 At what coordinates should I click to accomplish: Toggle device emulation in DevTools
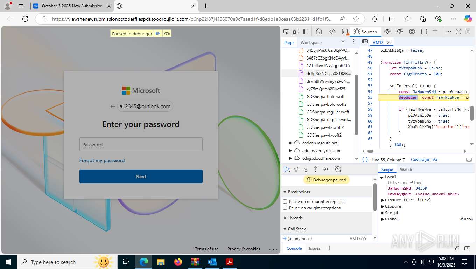pyautogui.click(x=296, y=32)
